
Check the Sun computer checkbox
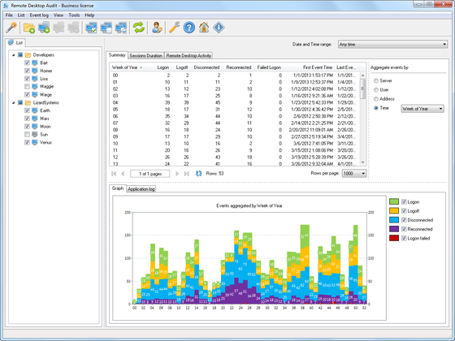coord(27,134)
